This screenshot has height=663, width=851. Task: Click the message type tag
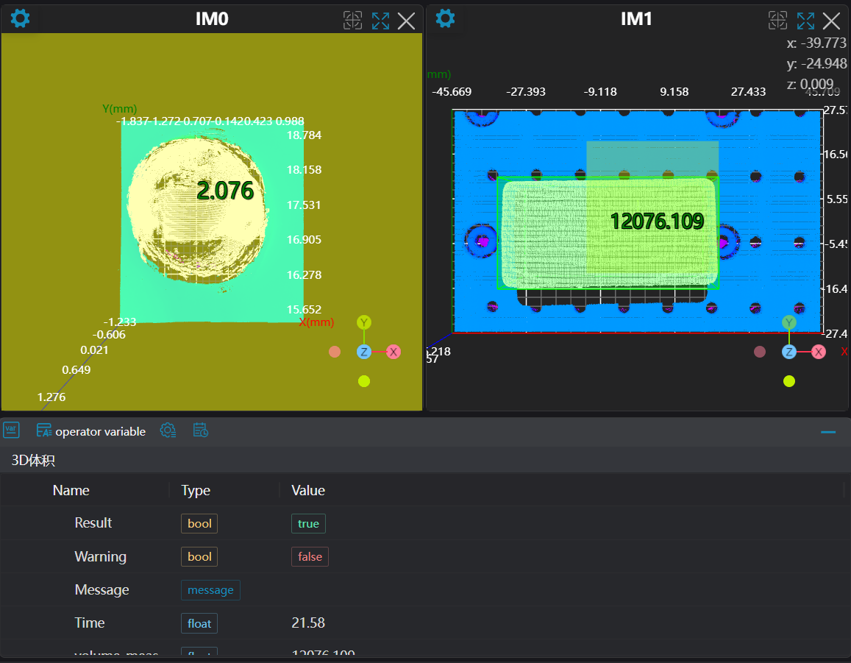click(x=210, y=590)
